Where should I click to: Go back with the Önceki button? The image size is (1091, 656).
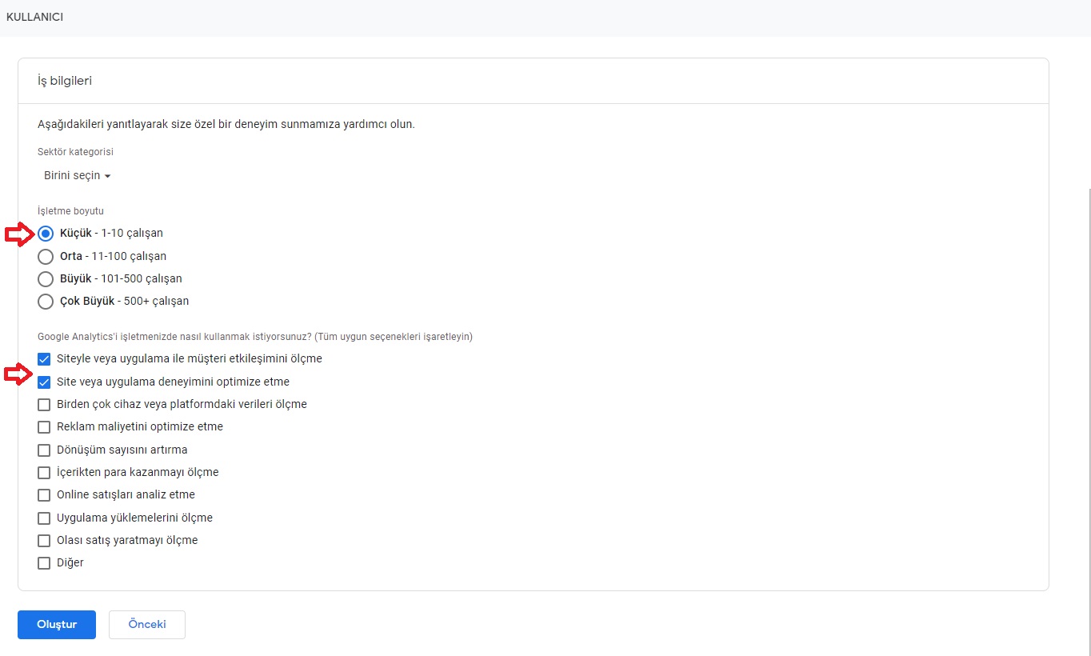pos(147,625)
